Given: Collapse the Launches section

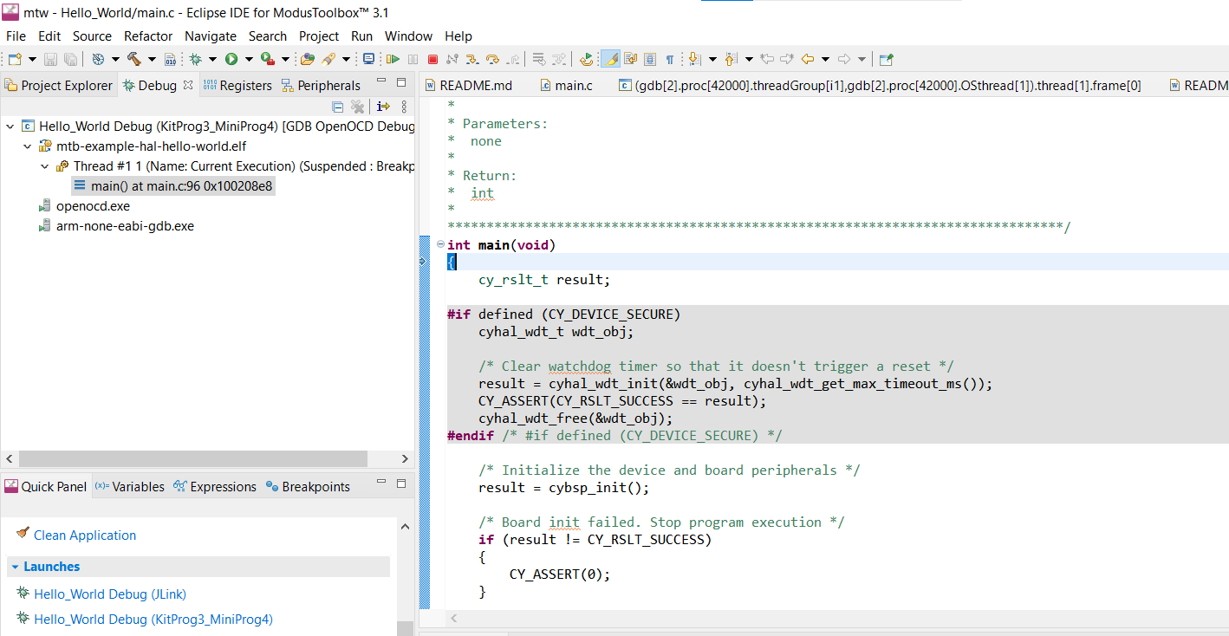Looking at the screenshot, I should (x=15, y=567).
